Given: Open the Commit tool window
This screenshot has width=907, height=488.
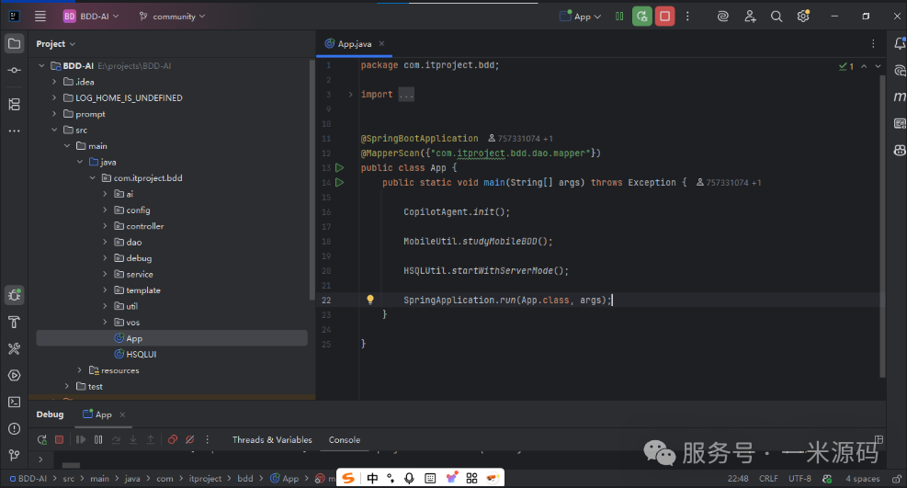Looking at the screenshot, I should (x=15, y=70).
